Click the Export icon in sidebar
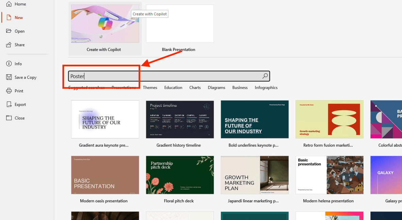This screenshot has width=402, height=220. [x=9, y=105]
